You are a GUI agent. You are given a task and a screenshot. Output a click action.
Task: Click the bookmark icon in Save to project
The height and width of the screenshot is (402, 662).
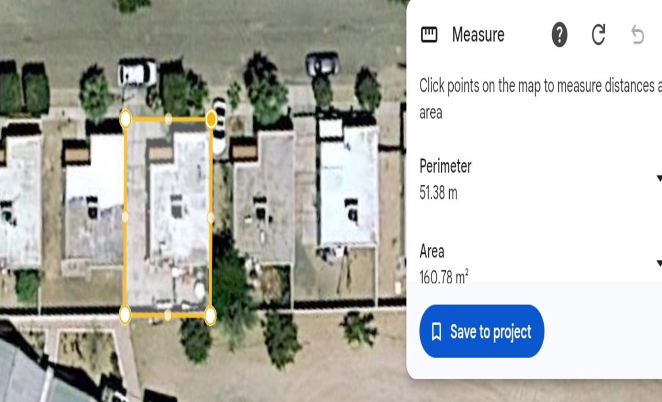point(436,331)
